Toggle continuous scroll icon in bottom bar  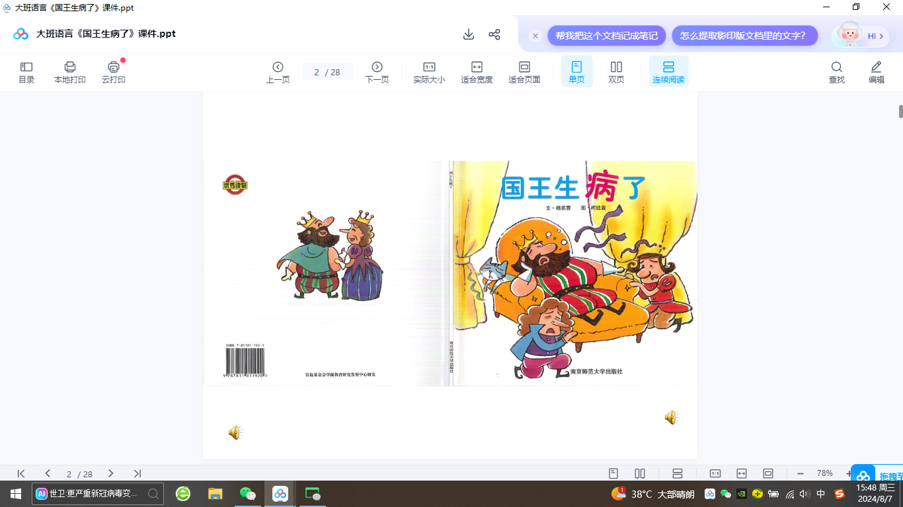coord(677,473)
